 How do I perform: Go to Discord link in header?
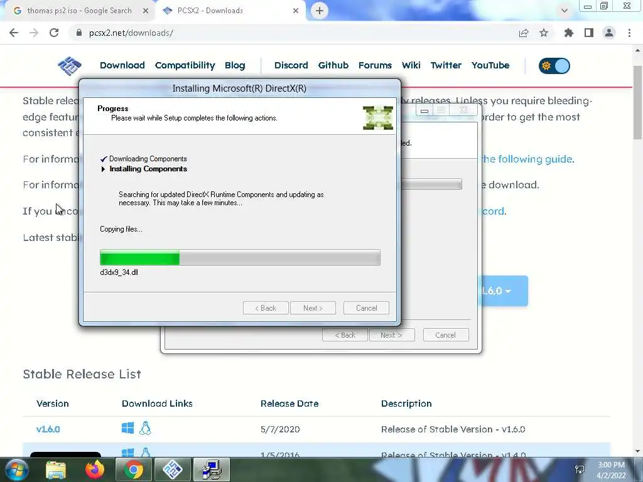pos(291,65)
